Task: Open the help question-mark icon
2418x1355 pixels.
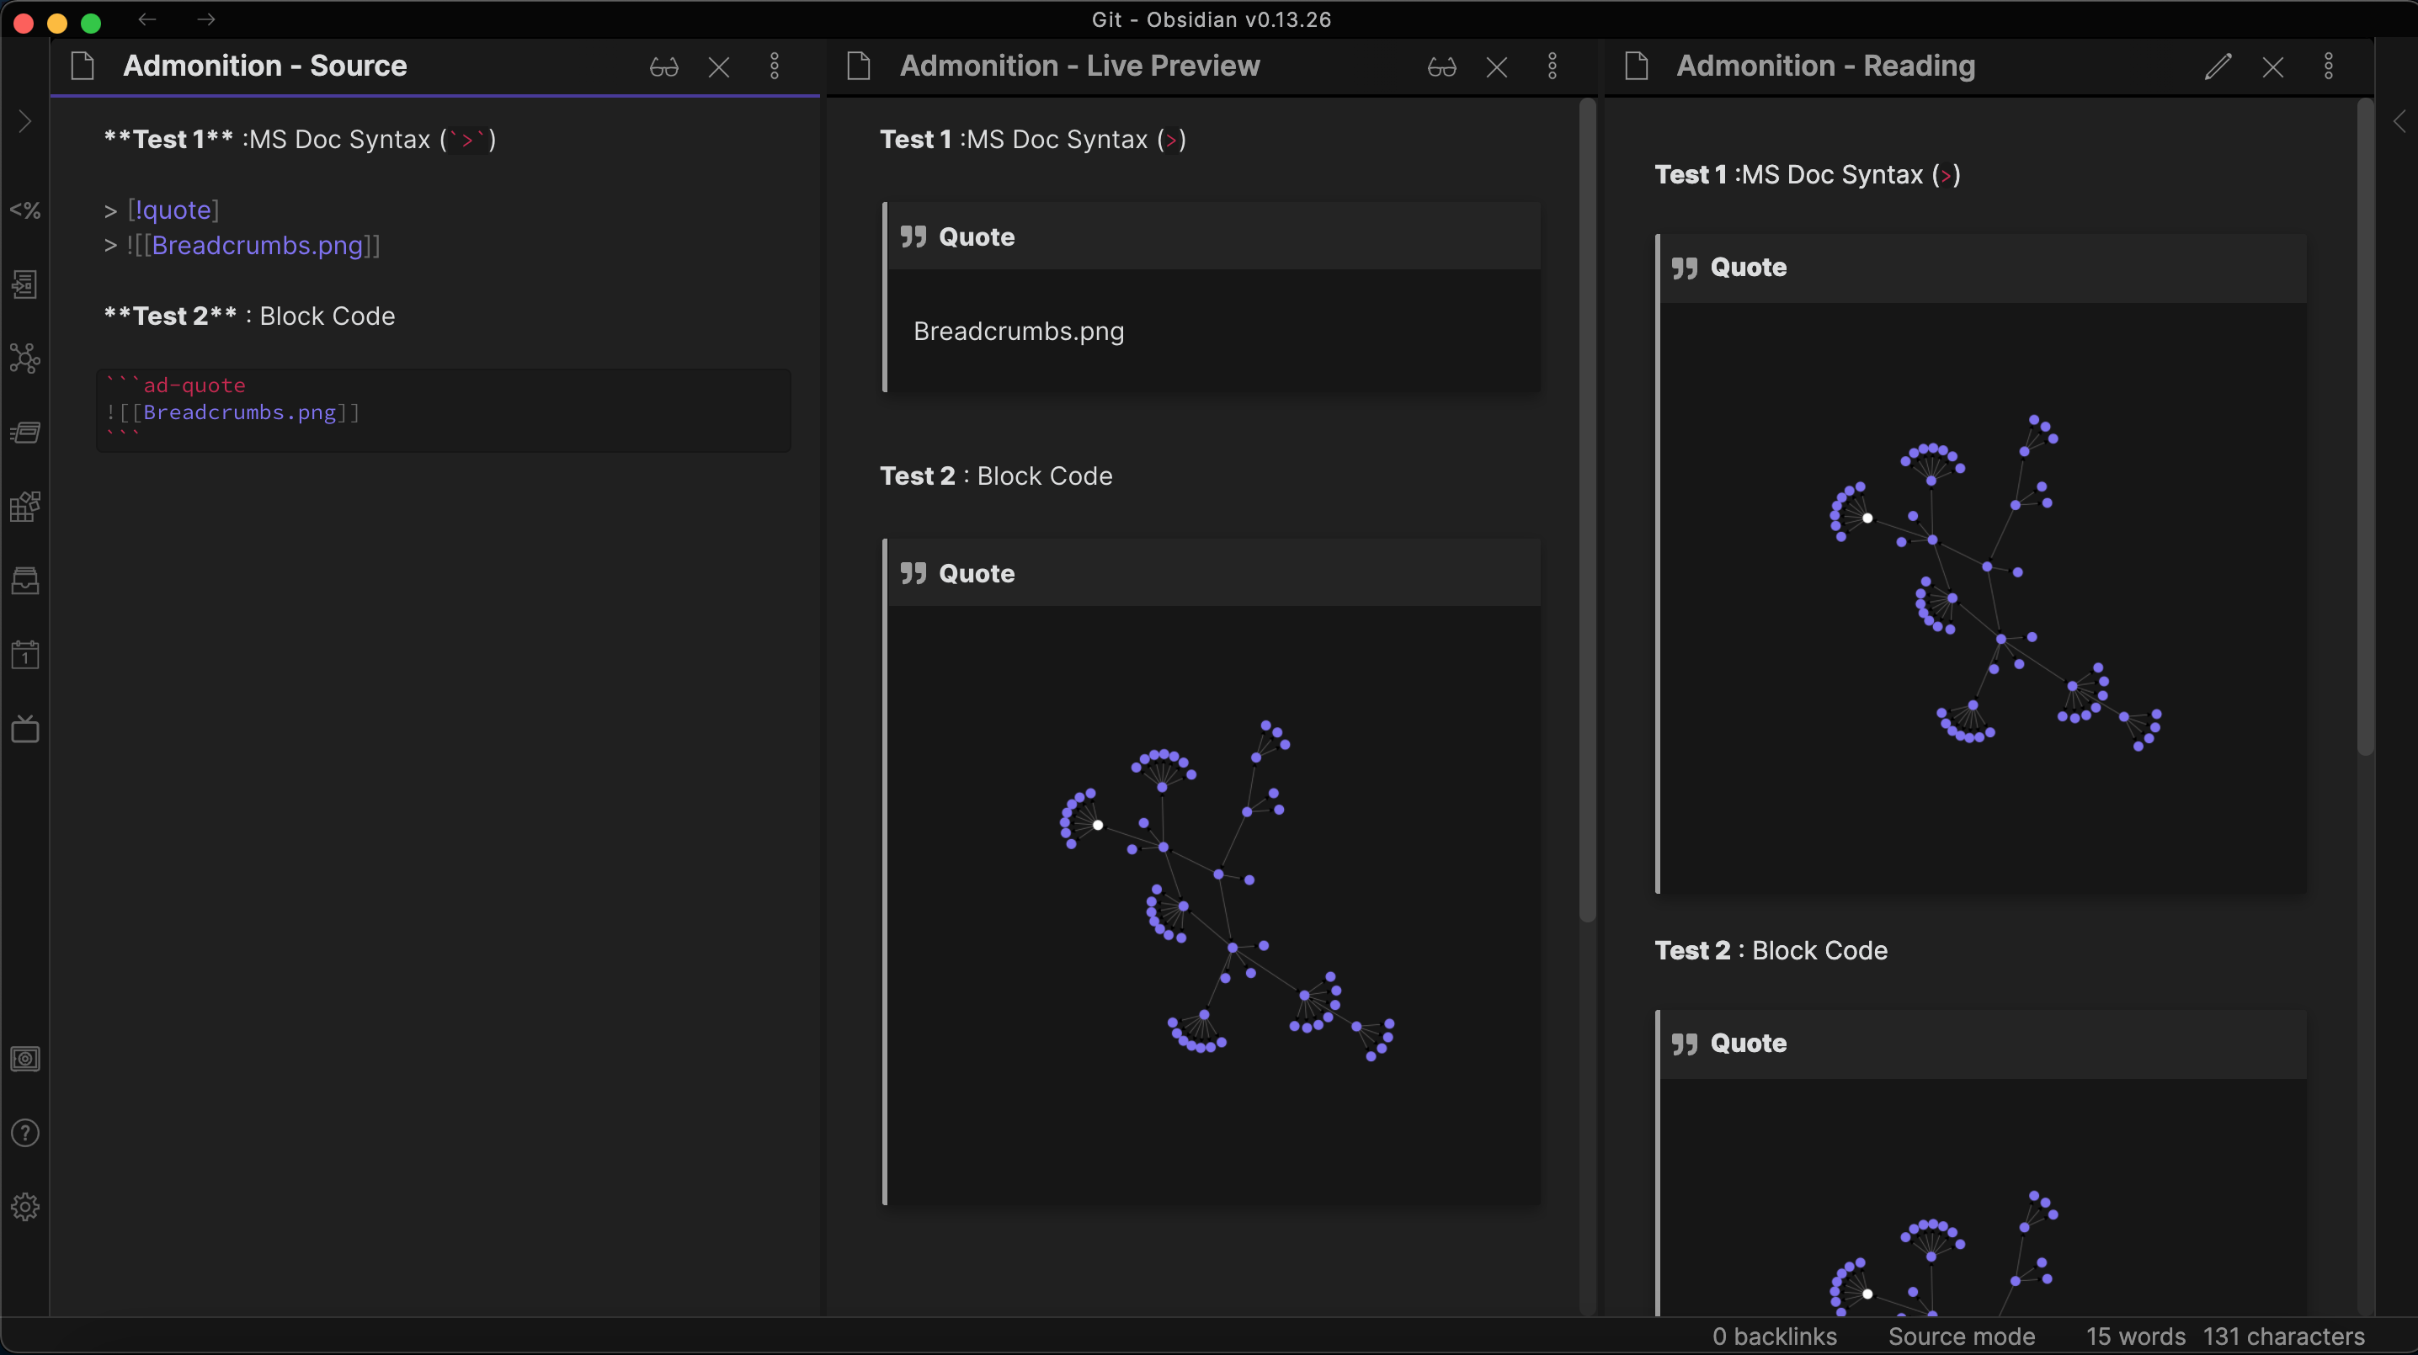Action: (25, 1133)
